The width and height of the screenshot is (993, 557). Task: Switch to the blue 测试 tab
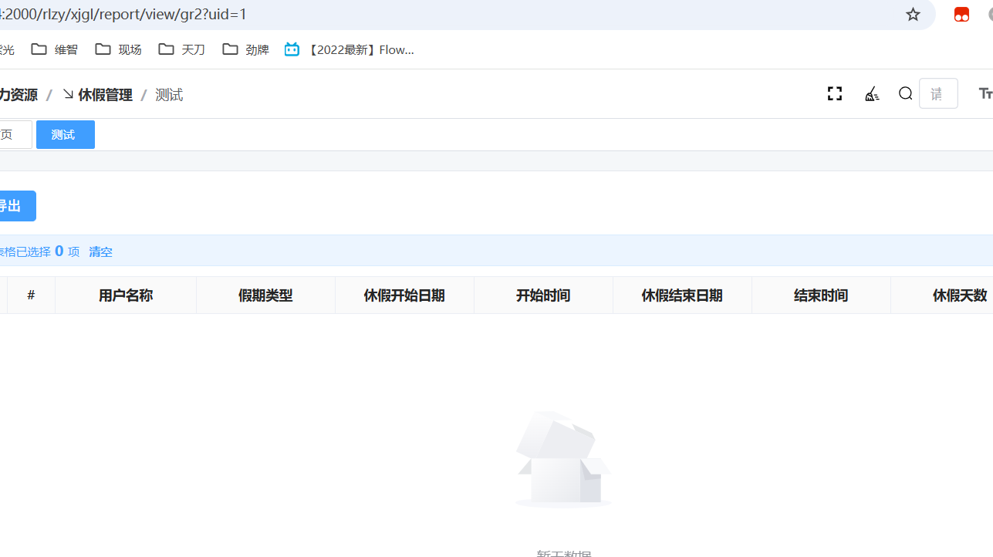[65, 135]
